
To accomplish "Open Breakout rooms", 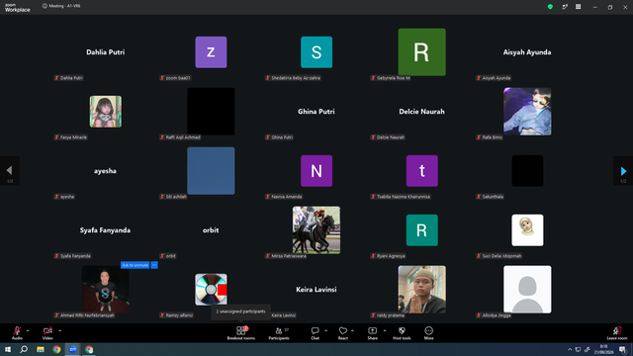I will click(x=241, y=332).
